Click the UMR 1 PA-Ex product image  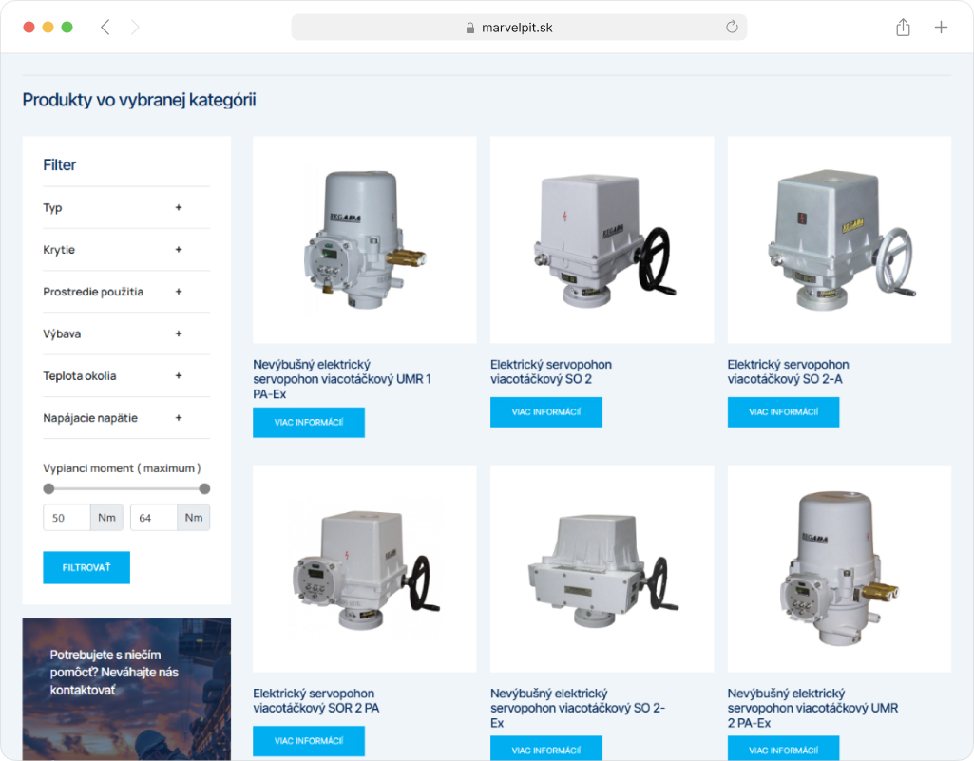pyautogui.click(x=365, y=239)
